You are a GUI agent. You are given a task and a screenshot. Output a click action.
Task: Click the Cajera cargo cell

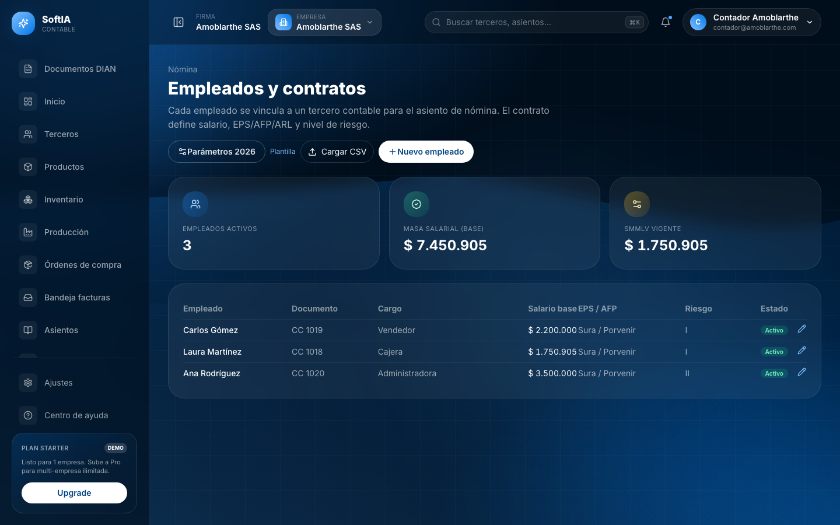[390, 352]
